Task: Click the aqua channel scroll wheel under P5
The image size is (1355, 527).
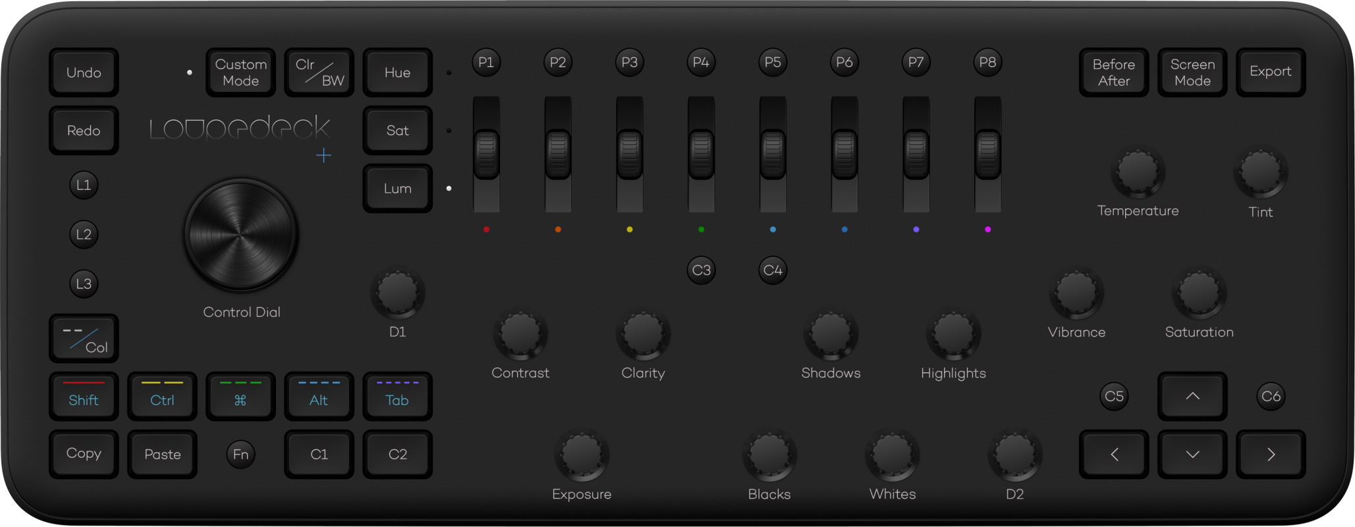Action: click(x=773, y=154)
